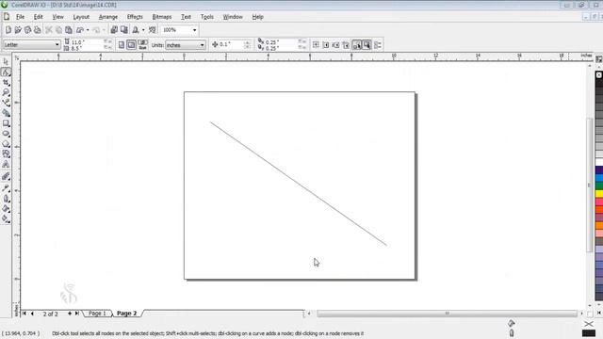Select the Zoom tool in the toolbox
The image size is (603, 339).
(6, 92)
